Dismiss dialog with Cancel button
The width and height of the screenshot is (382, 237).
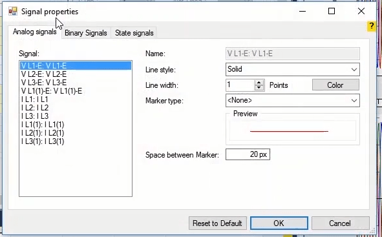pos(340,223)
